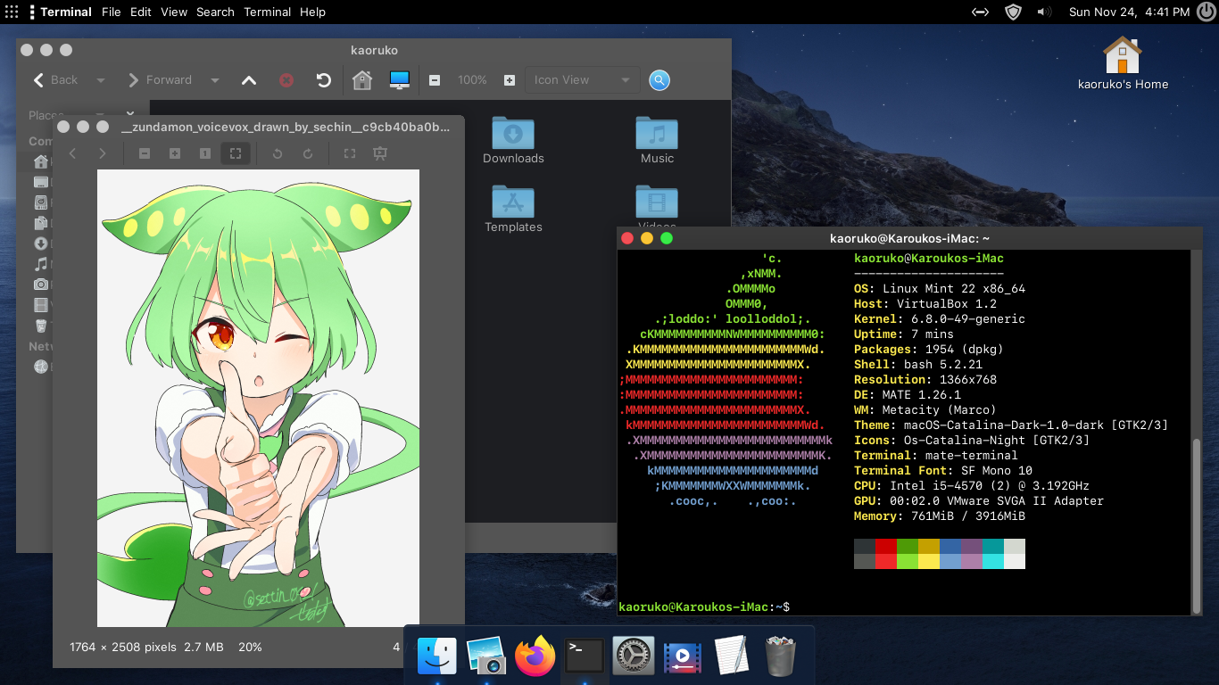Select Pictures camera sidebar icon
Image resolution: width=1219 pixels, height=685 pixels.
coord(41,285)
